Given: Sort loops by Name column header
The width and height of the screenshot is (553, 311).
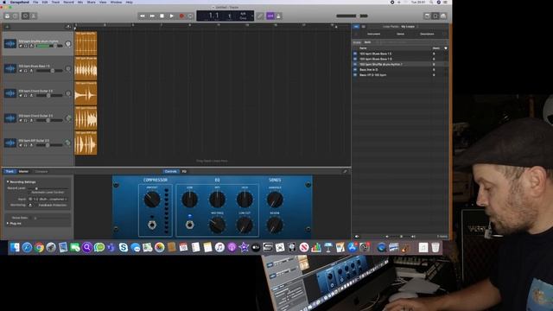Looking at the screenshot, I should click(363, 48).
